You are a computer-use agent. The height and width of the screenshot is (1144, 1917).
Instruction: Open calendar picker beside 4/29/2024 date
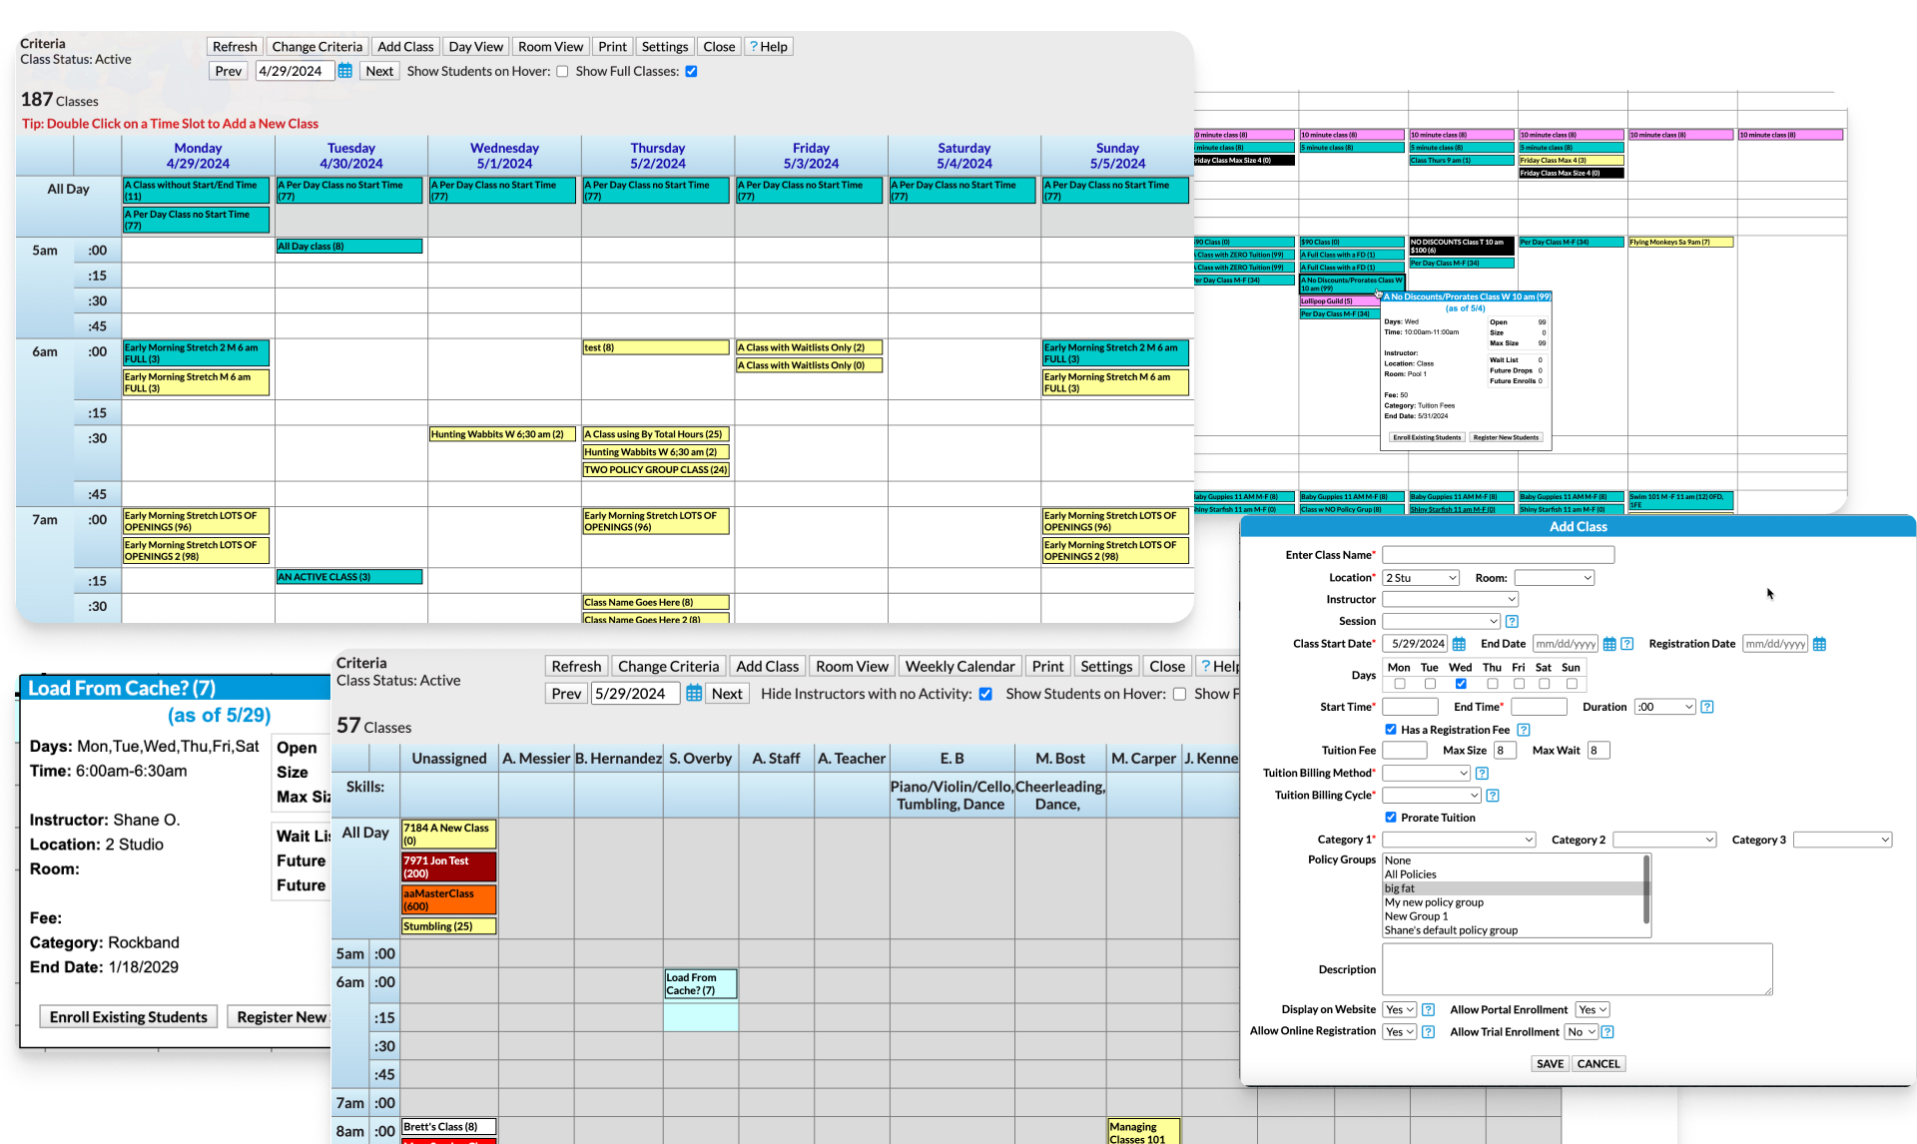click(x=344, y=71)
